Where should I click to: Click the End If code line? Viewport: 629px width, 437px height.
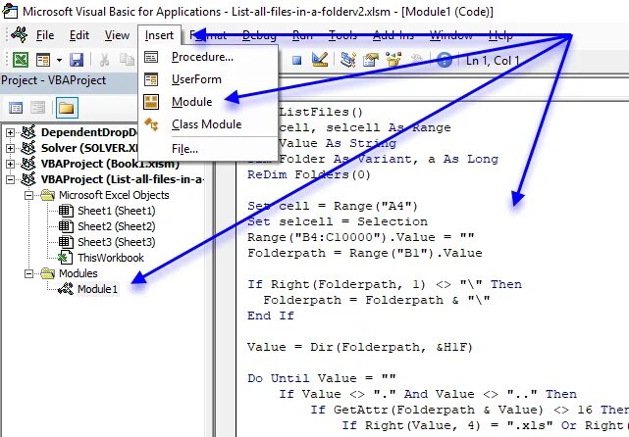pos(271,316)
